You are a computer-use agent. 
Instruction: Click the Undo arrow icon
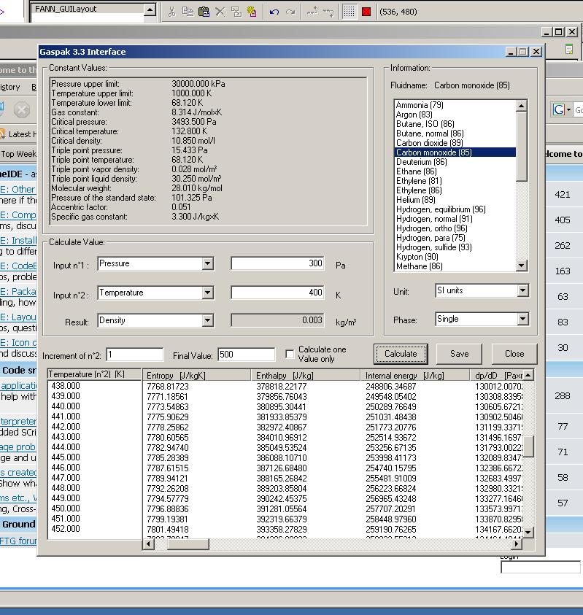274,12
